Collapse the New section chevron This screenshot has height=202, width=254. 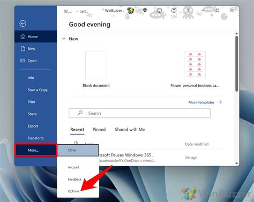click(x=64, y=39)
